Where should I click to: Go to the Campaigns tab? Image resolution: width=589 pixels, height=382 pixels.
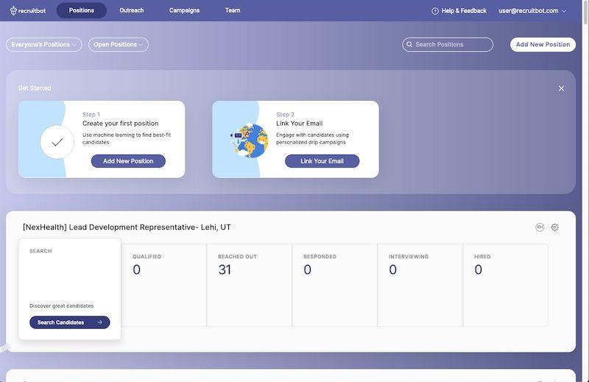coord(184,10)
